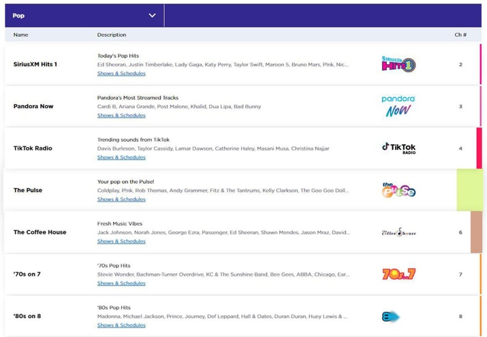Click the Description column header
This screenshot has height=337, width=487.
tap(111, 35)
